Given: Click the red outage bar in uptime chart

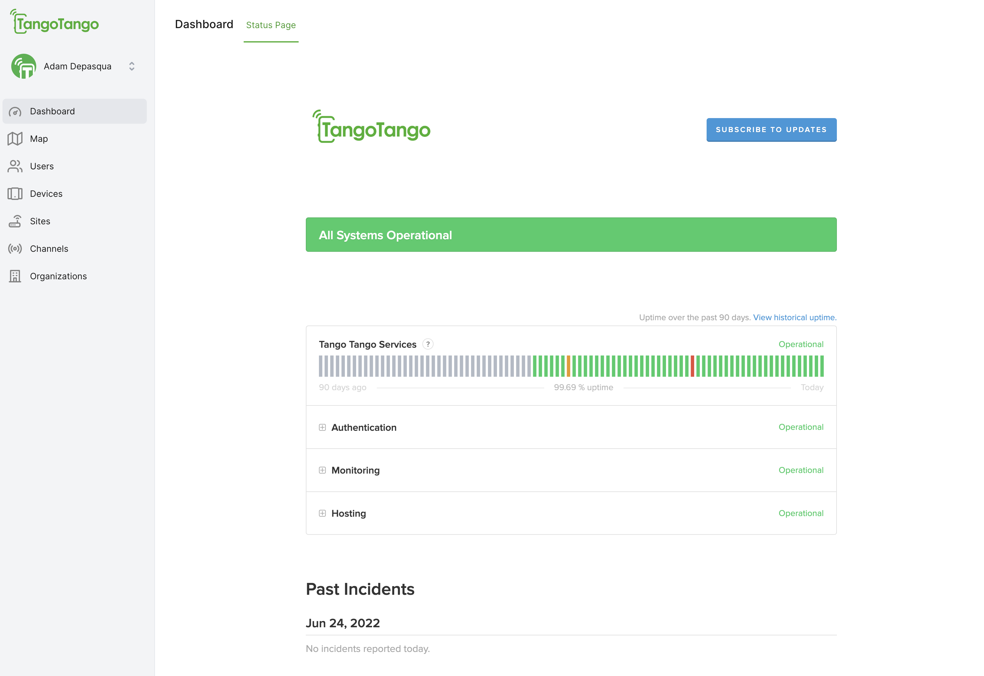Looking at the screenshot, I should (692, 366).
